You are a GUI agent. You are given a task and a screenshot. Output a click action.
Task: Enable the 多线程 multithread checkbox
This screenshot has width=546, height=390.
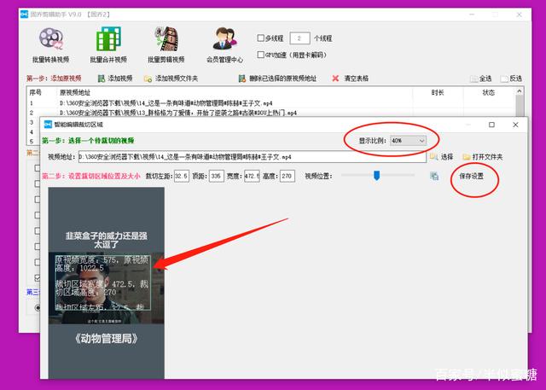(260, 38)
